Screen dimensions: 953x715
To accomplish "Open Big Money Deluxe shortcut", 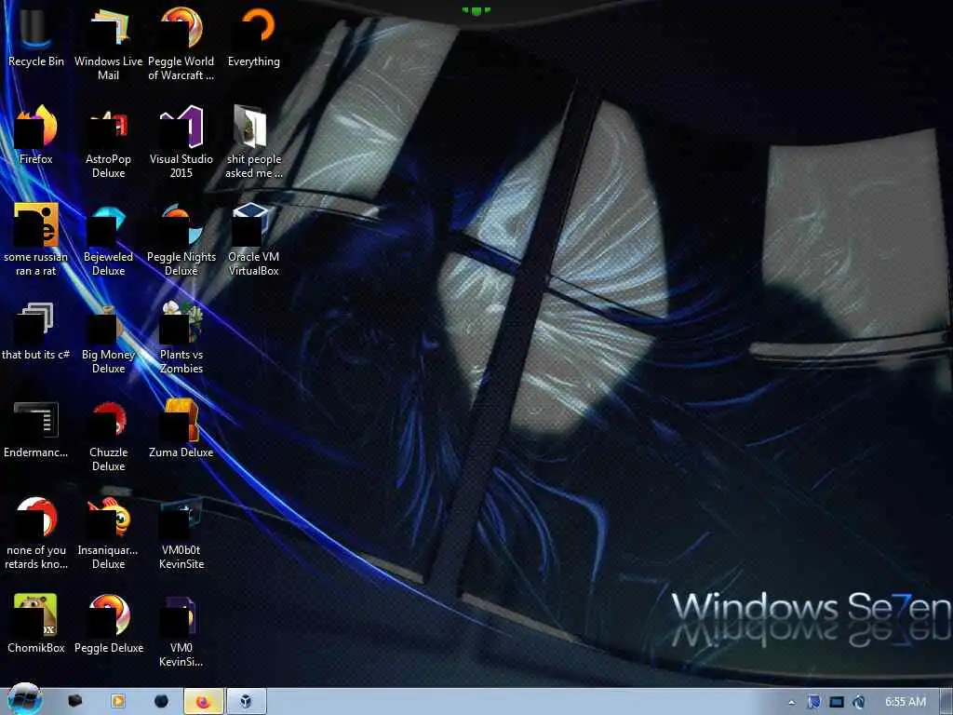I will (108, 337).
